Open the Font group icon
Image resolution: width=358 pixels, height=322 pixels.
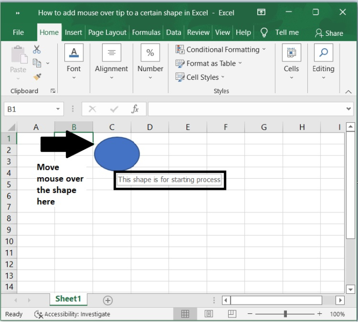[74, 53]
